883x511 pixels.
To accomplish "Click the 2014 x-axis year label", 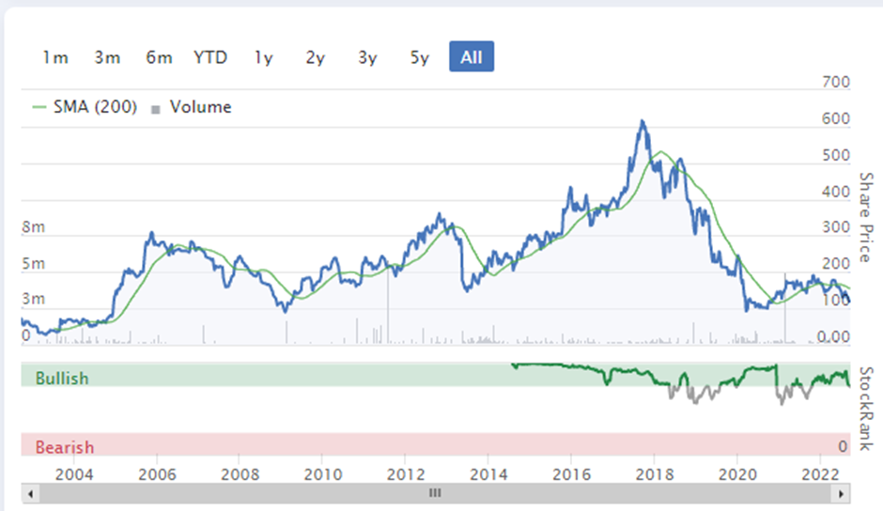I will click(x=488, y=474).
